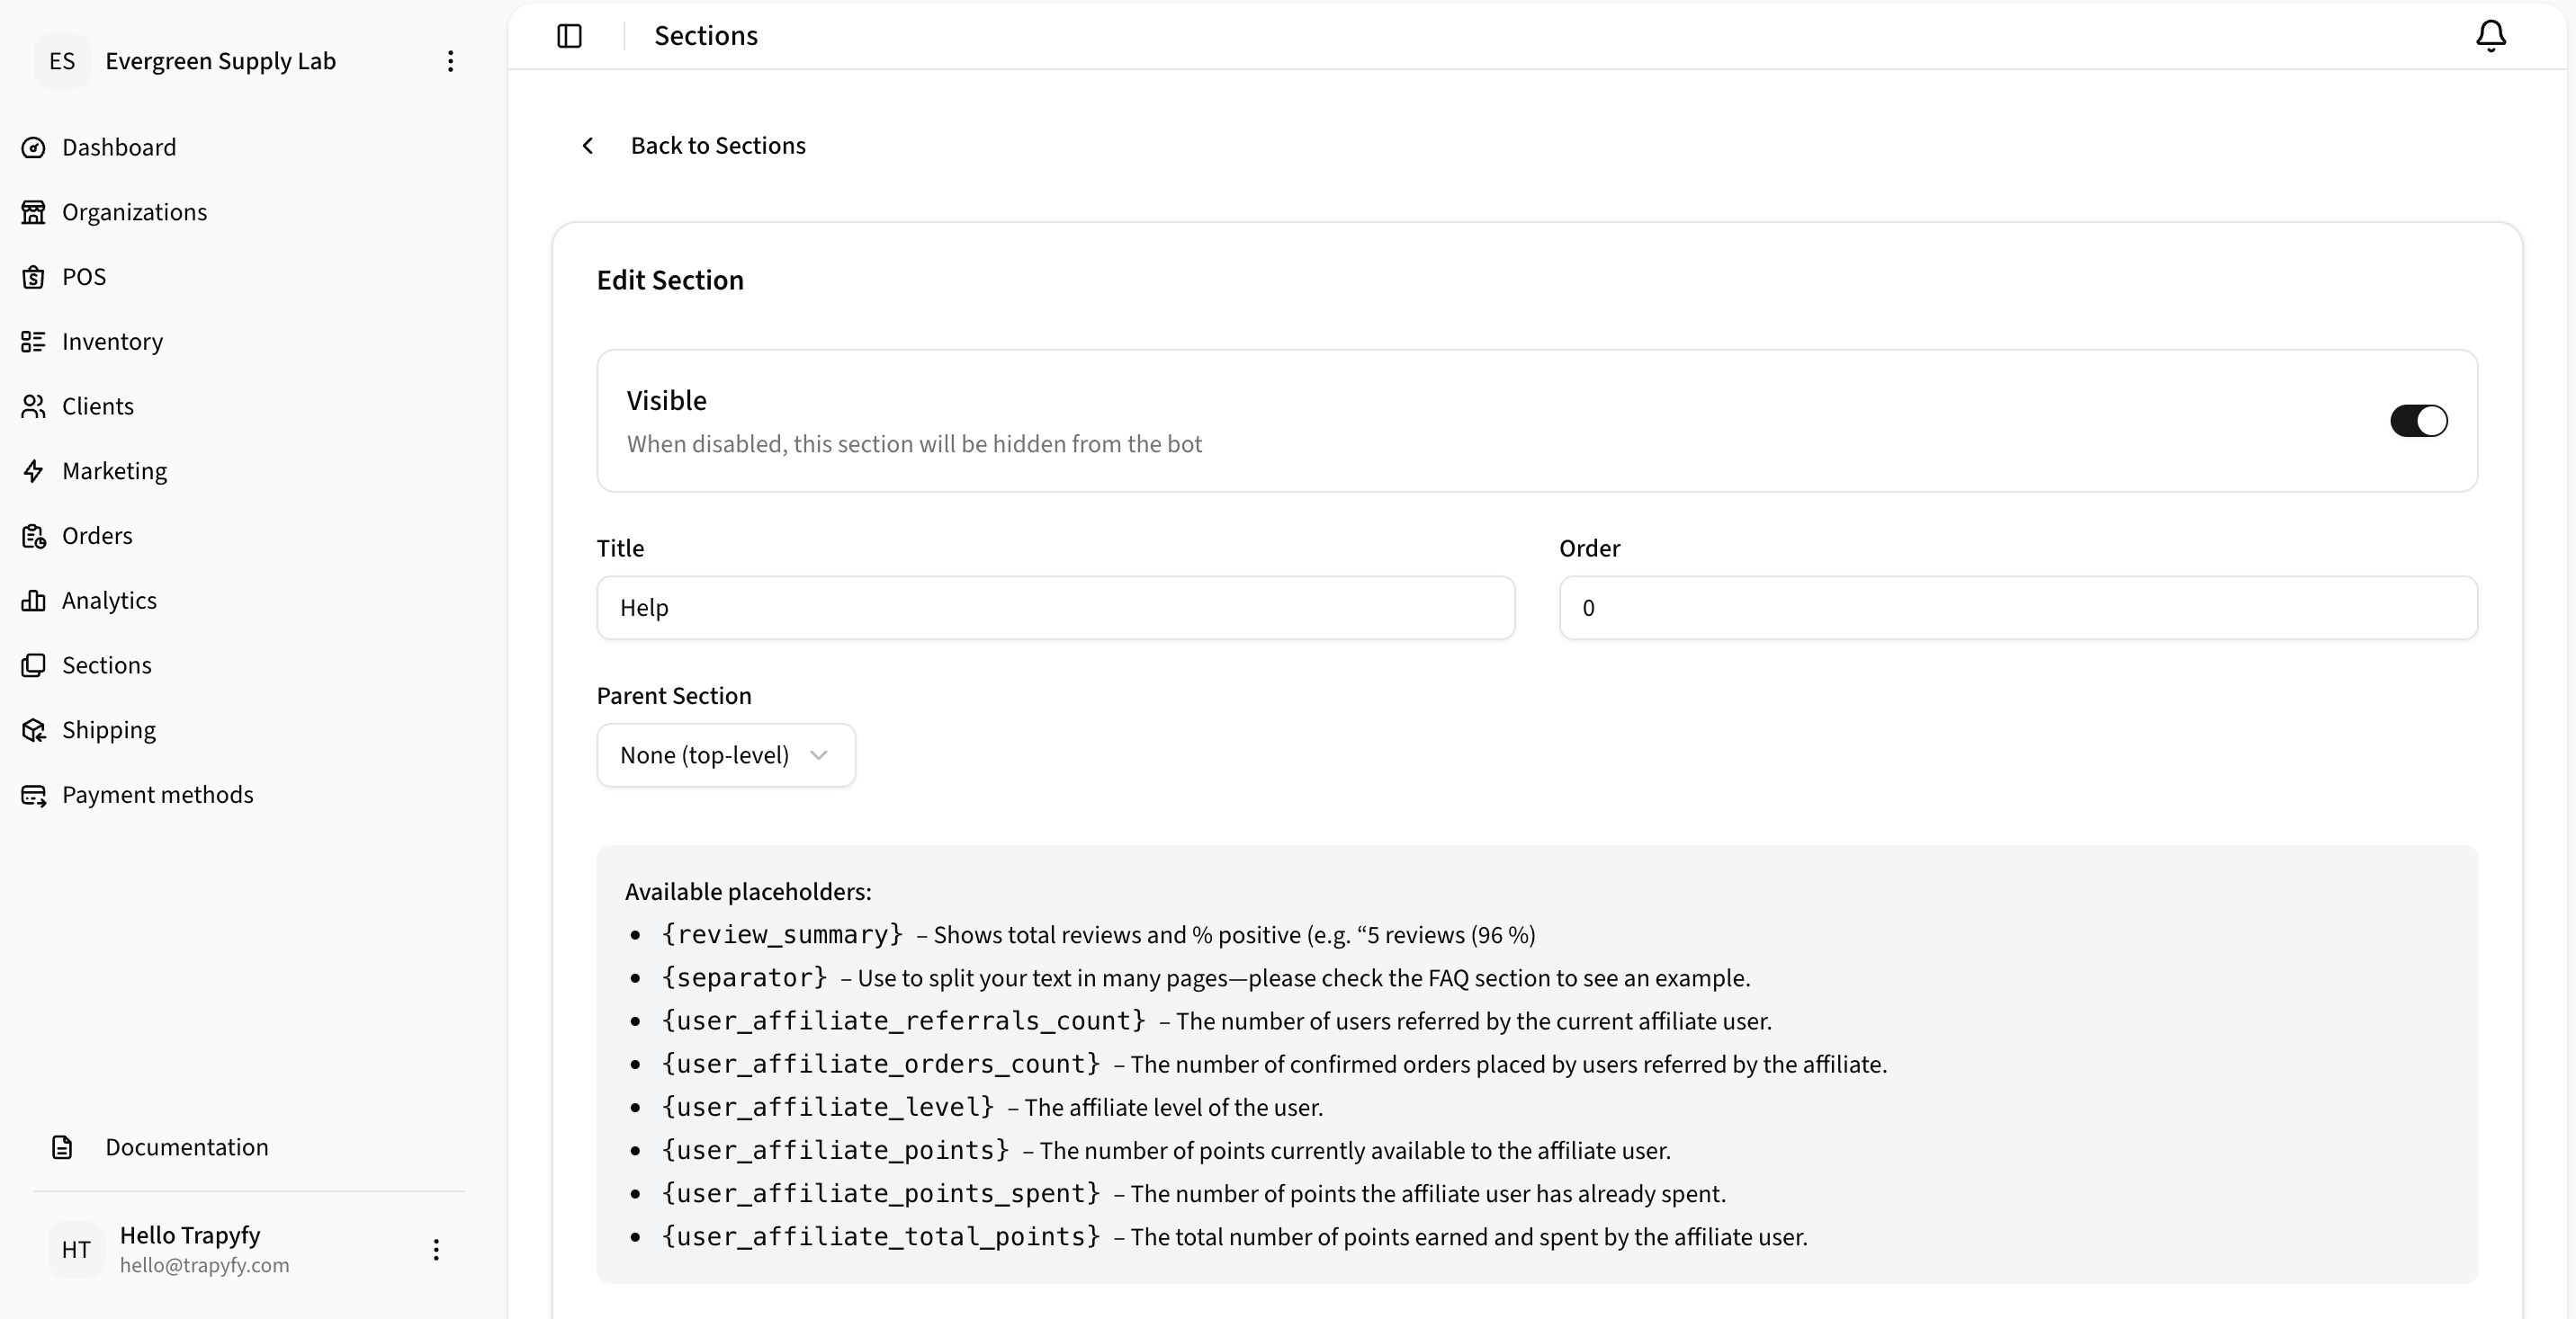Click the Inventory list icon
The height and width of the screenshot is (1319, 2576).
pyautogui.click(x=34, y=342)
